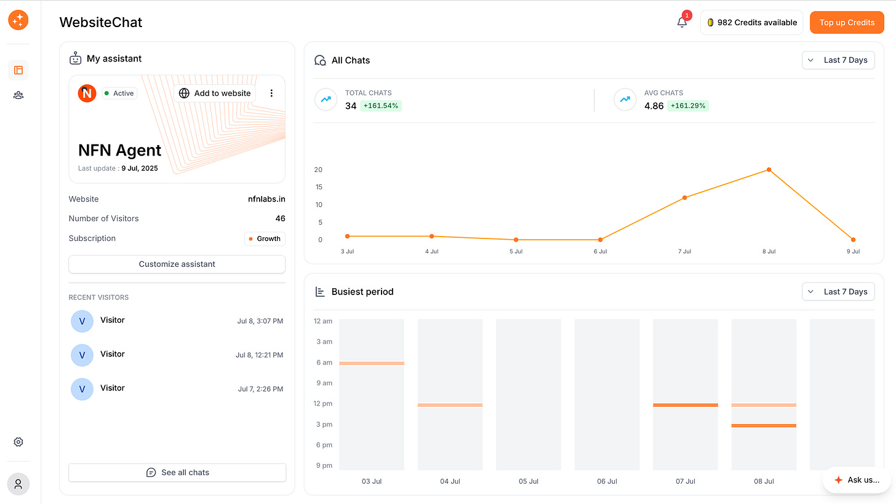Click the 3 Jul data point on chart

[348, 236]
